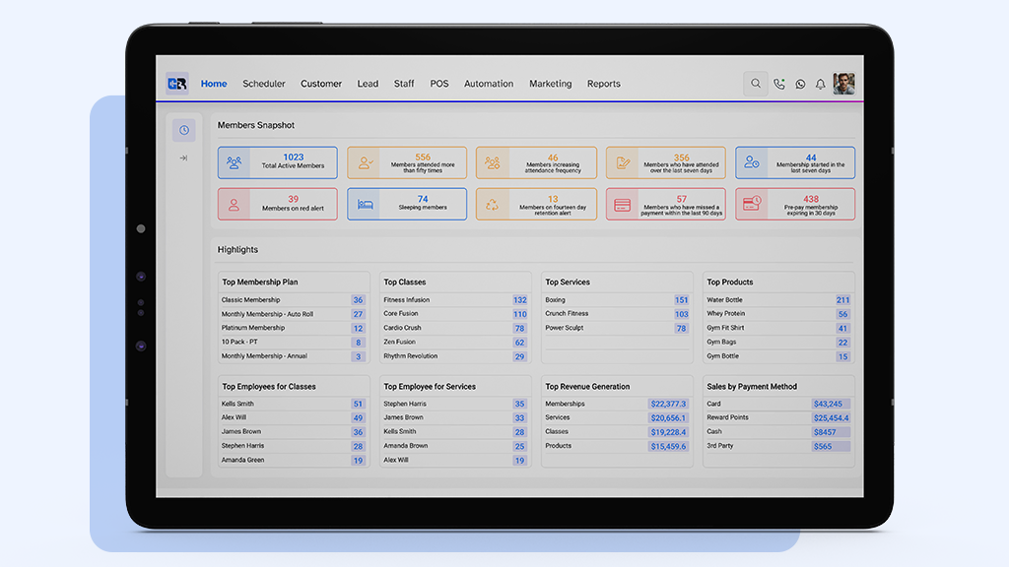Click the app logo in top-left
The image size is (1009, 567).
point(177,84)
